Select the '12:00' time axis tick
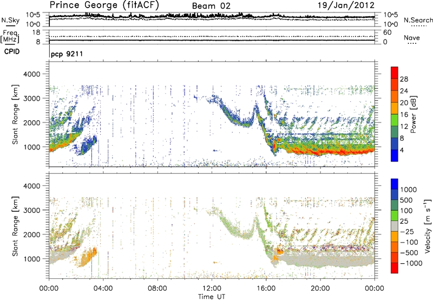433x300 pixels. pos(212,289)
